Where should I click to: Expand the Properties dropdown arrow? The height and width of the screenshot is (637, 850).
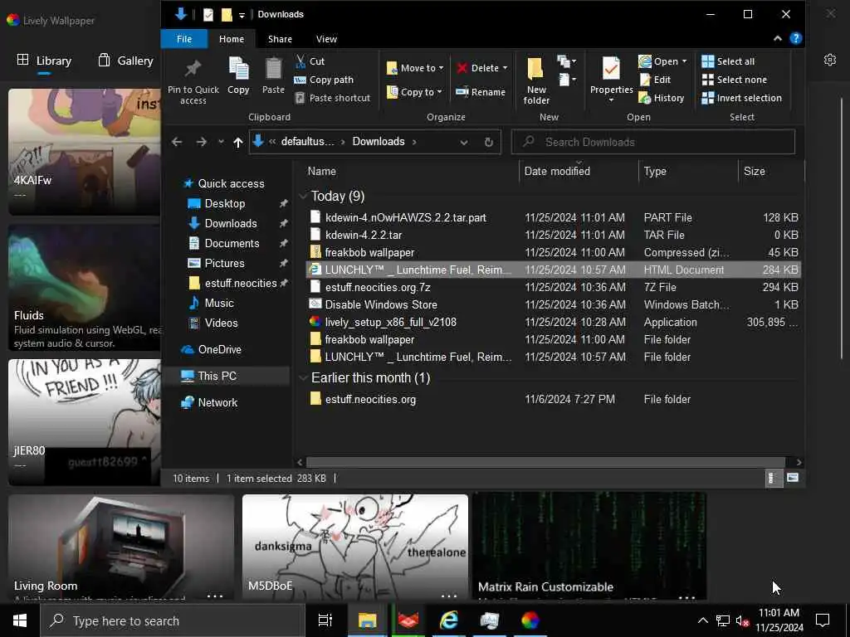pyautogui.click(x=611, y=100)
